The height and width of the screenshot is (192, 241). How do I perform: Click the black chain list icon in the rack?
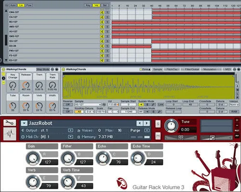[x=3, y=78]
